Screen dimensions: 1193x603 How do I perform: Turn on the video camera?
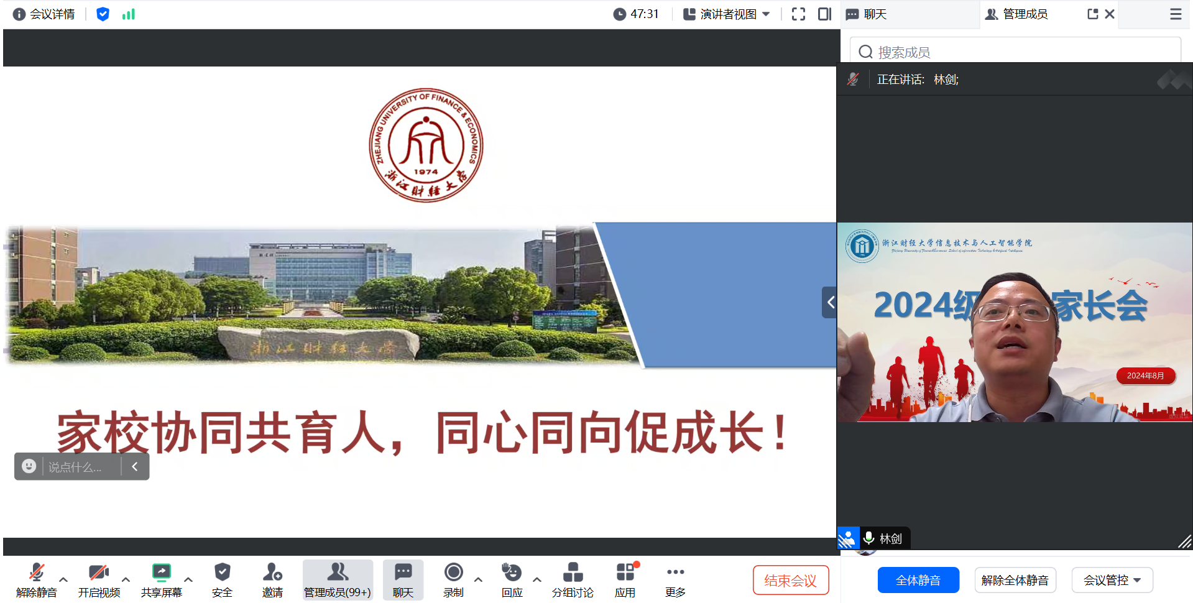99,579
